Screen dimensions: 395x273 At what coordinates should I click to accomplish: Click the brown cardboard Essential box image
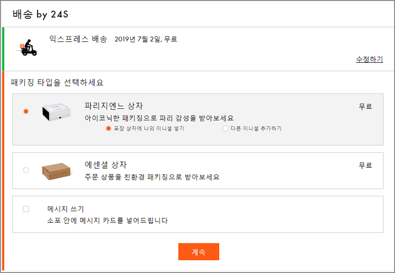[56, 171]
